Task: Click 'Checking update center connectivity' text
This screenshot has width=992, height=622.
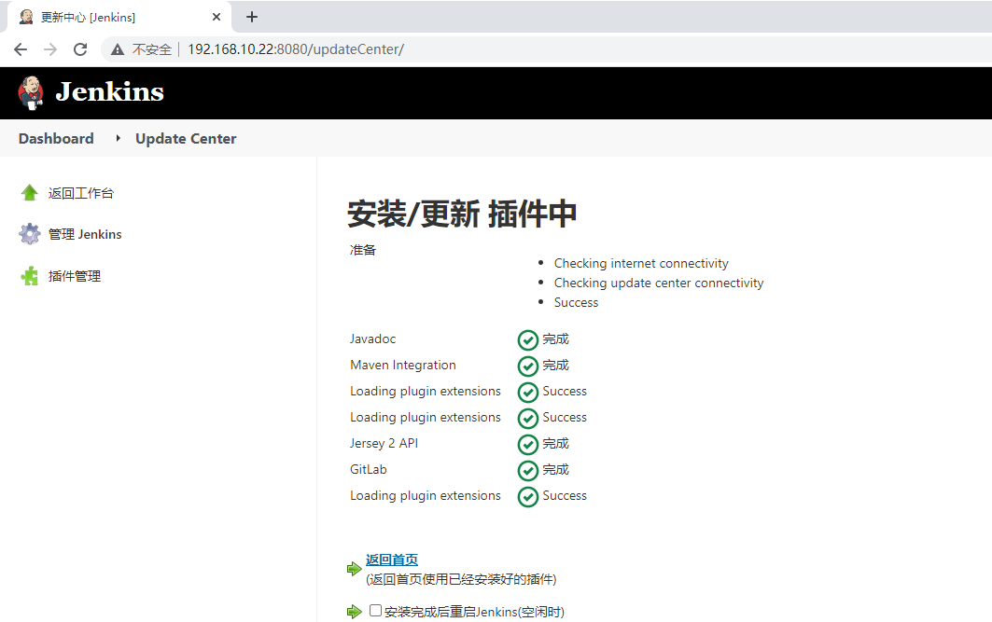Action: pos(659,283)
